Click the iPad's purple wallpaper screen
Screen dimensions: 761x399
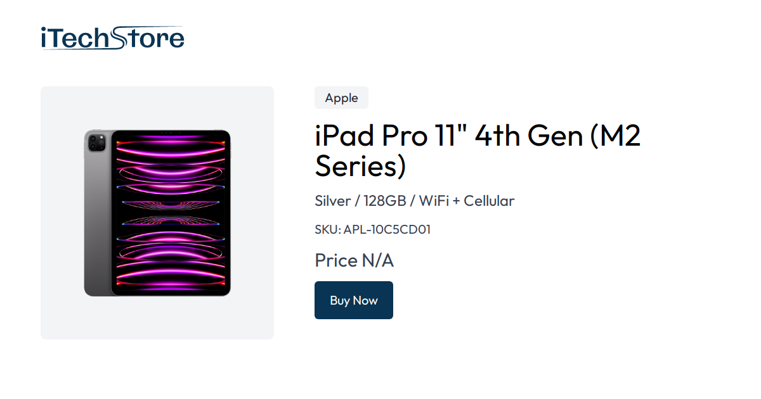(171, 213)
